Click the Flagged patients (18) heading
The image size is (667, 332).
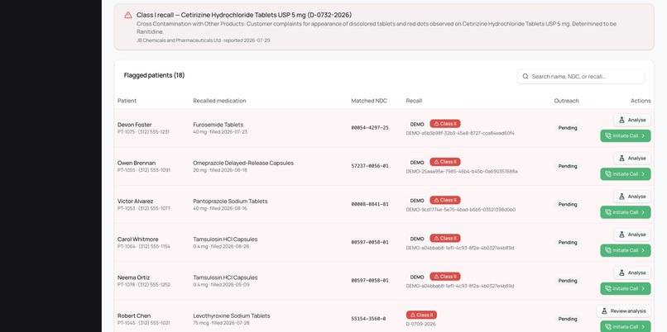pyautogui.click(x=155, y=75)
